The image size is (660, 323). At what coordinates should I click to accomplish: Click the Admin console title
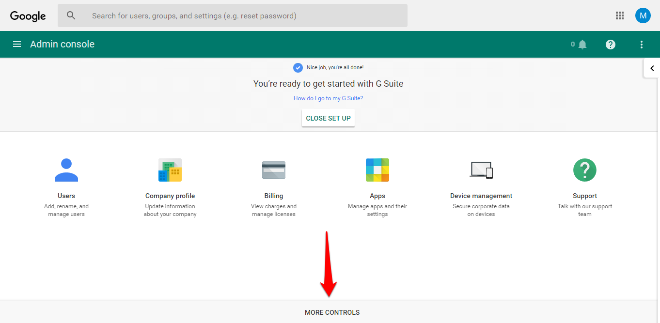(x=63, y=44)
